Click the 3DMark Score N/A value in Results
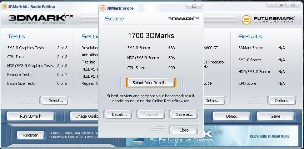 pos(281,48)
